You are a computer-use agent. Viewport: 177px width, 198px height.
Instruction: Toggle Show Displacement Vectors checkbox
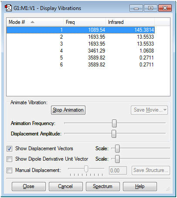10,148
